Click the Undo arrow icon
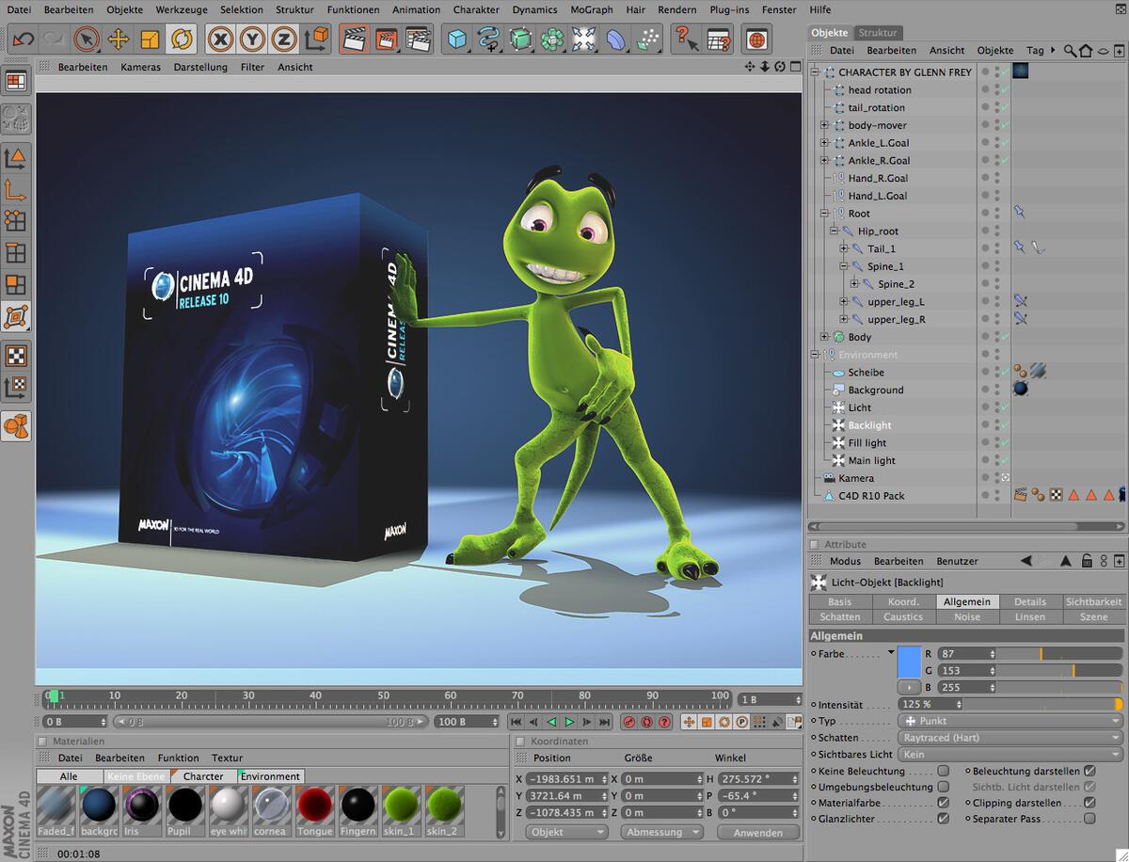The height and width of the screenshot is (862, 1129). (24, 40)
